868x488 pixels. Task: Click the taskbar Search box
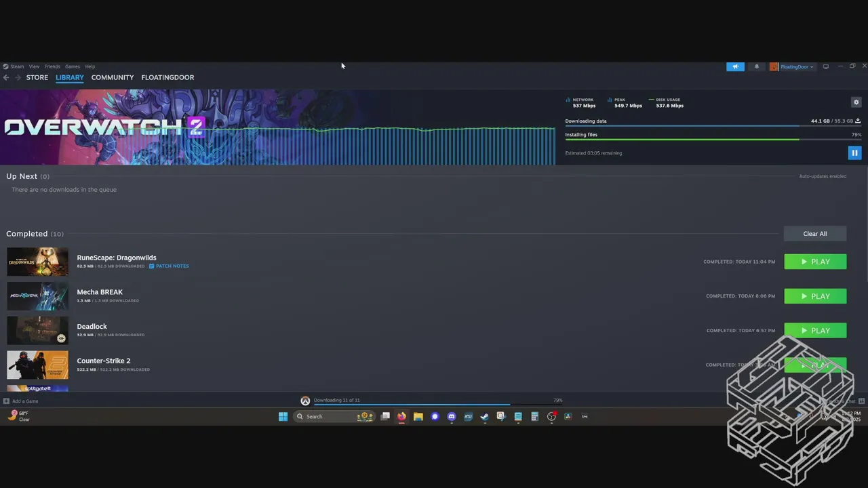334,416
